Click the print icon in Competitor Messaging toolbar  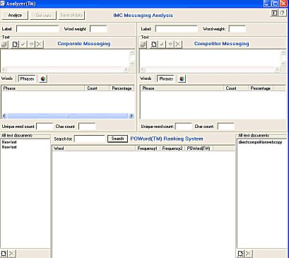tap(143, 44)
